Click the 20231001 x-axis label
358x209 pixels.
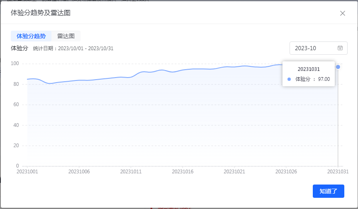(27, 171)
